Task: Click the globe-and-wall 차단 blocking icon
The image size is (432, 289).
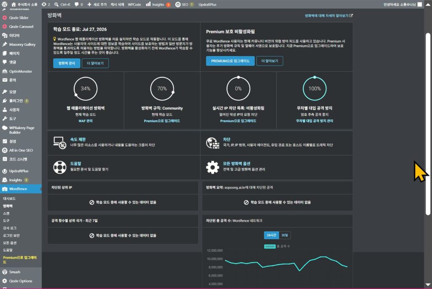Action: coord(213,143)
